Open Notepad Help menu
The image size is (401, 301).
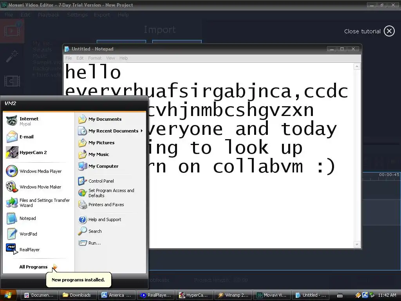123,58
